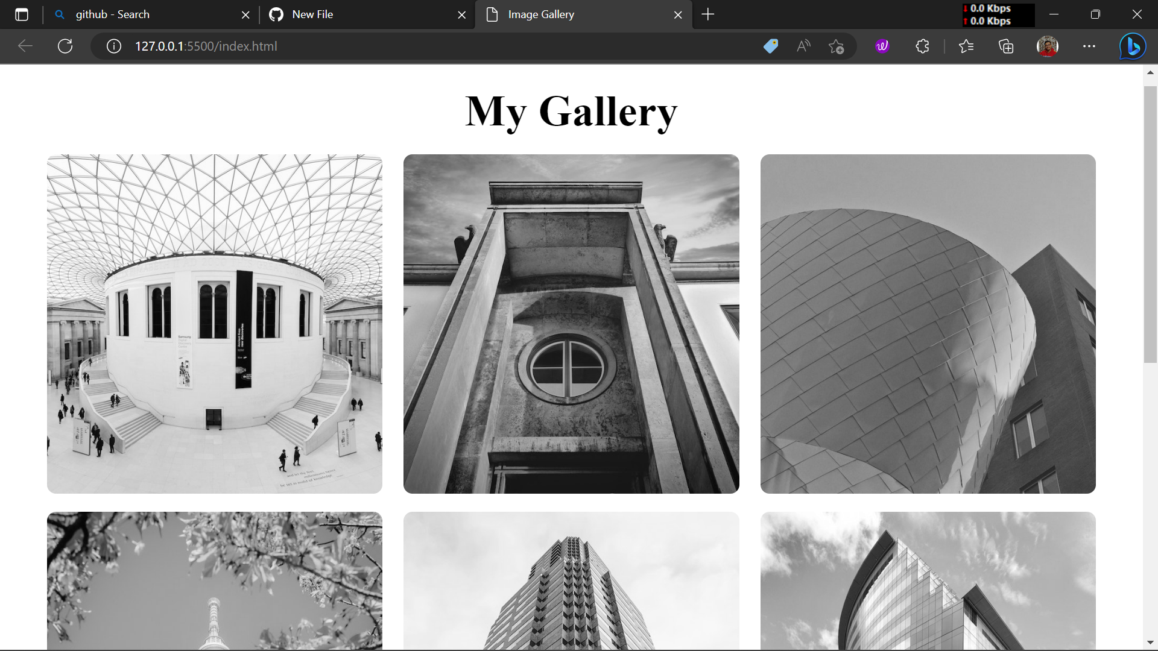
Task: Open the shopping coupons flyout
Action: (770, 46)
